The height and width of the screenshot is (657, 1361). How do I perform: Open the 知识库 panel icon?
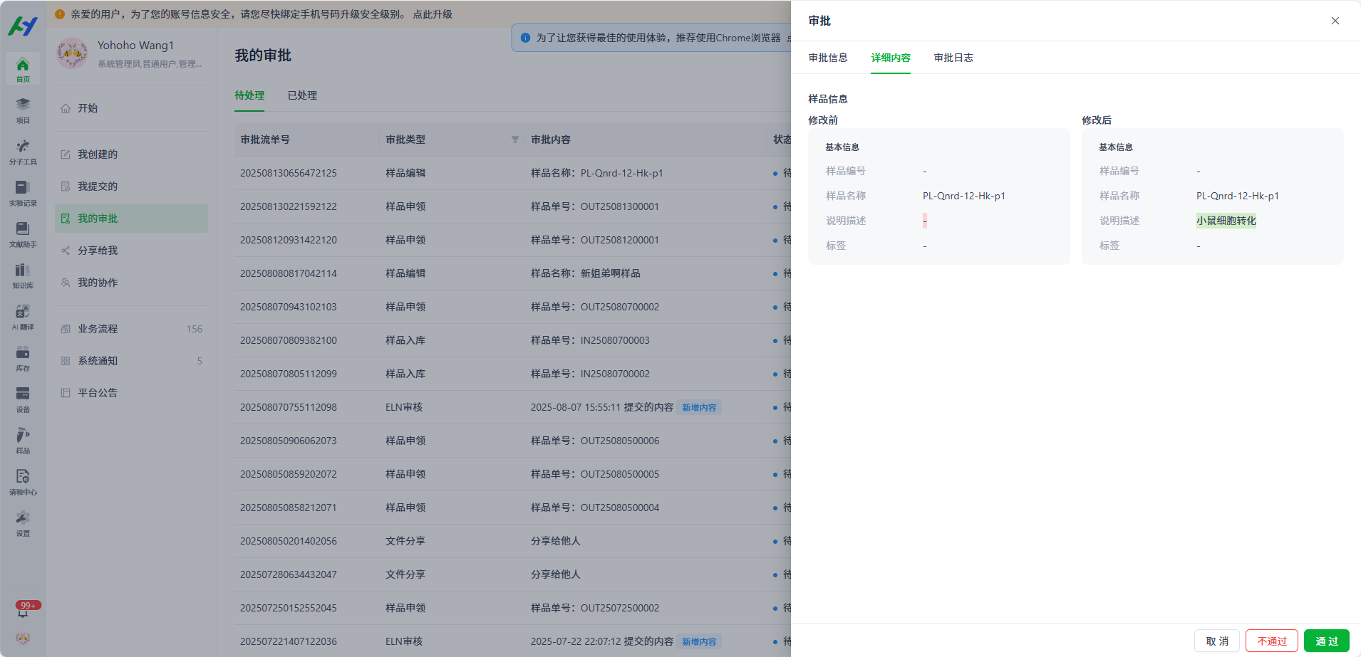pyautogui.click(x=22, y=275)
